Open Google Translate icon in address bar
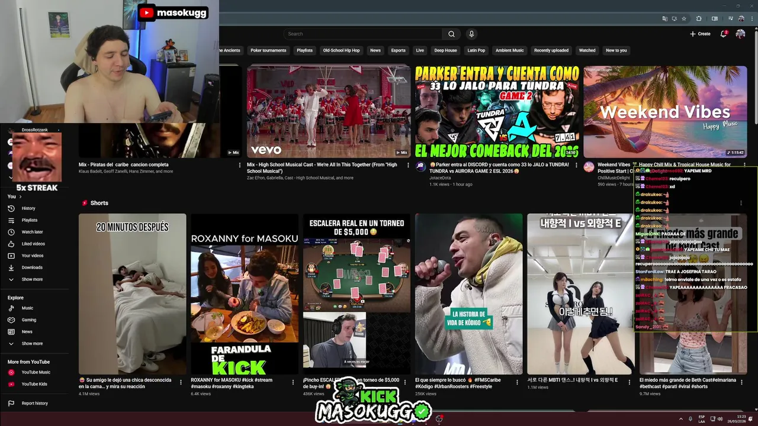 665,18
